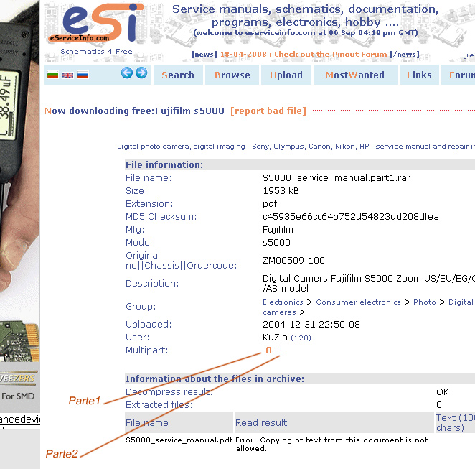475x469 pixels.
Task: Switch language with the UK flag icon
Action: tap(68, 75)
